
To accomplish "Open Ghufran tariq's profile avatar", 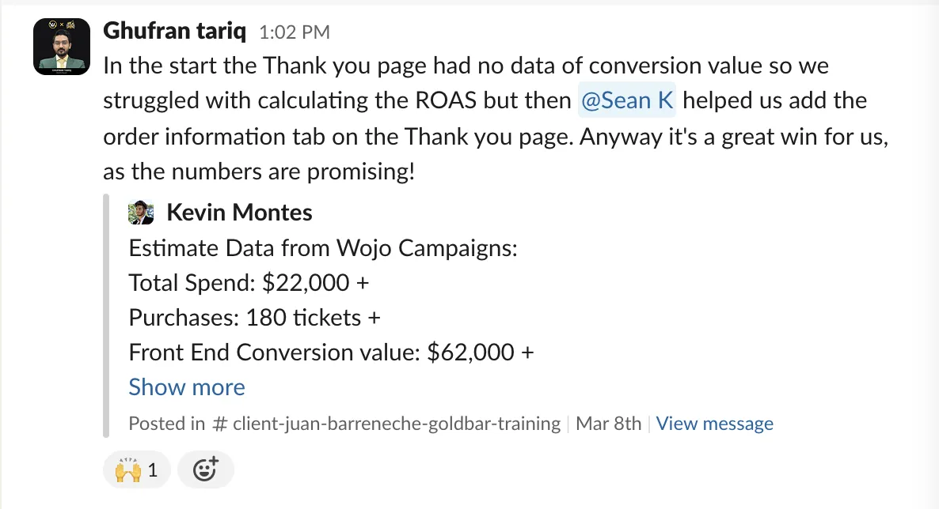I will point(62,47).
